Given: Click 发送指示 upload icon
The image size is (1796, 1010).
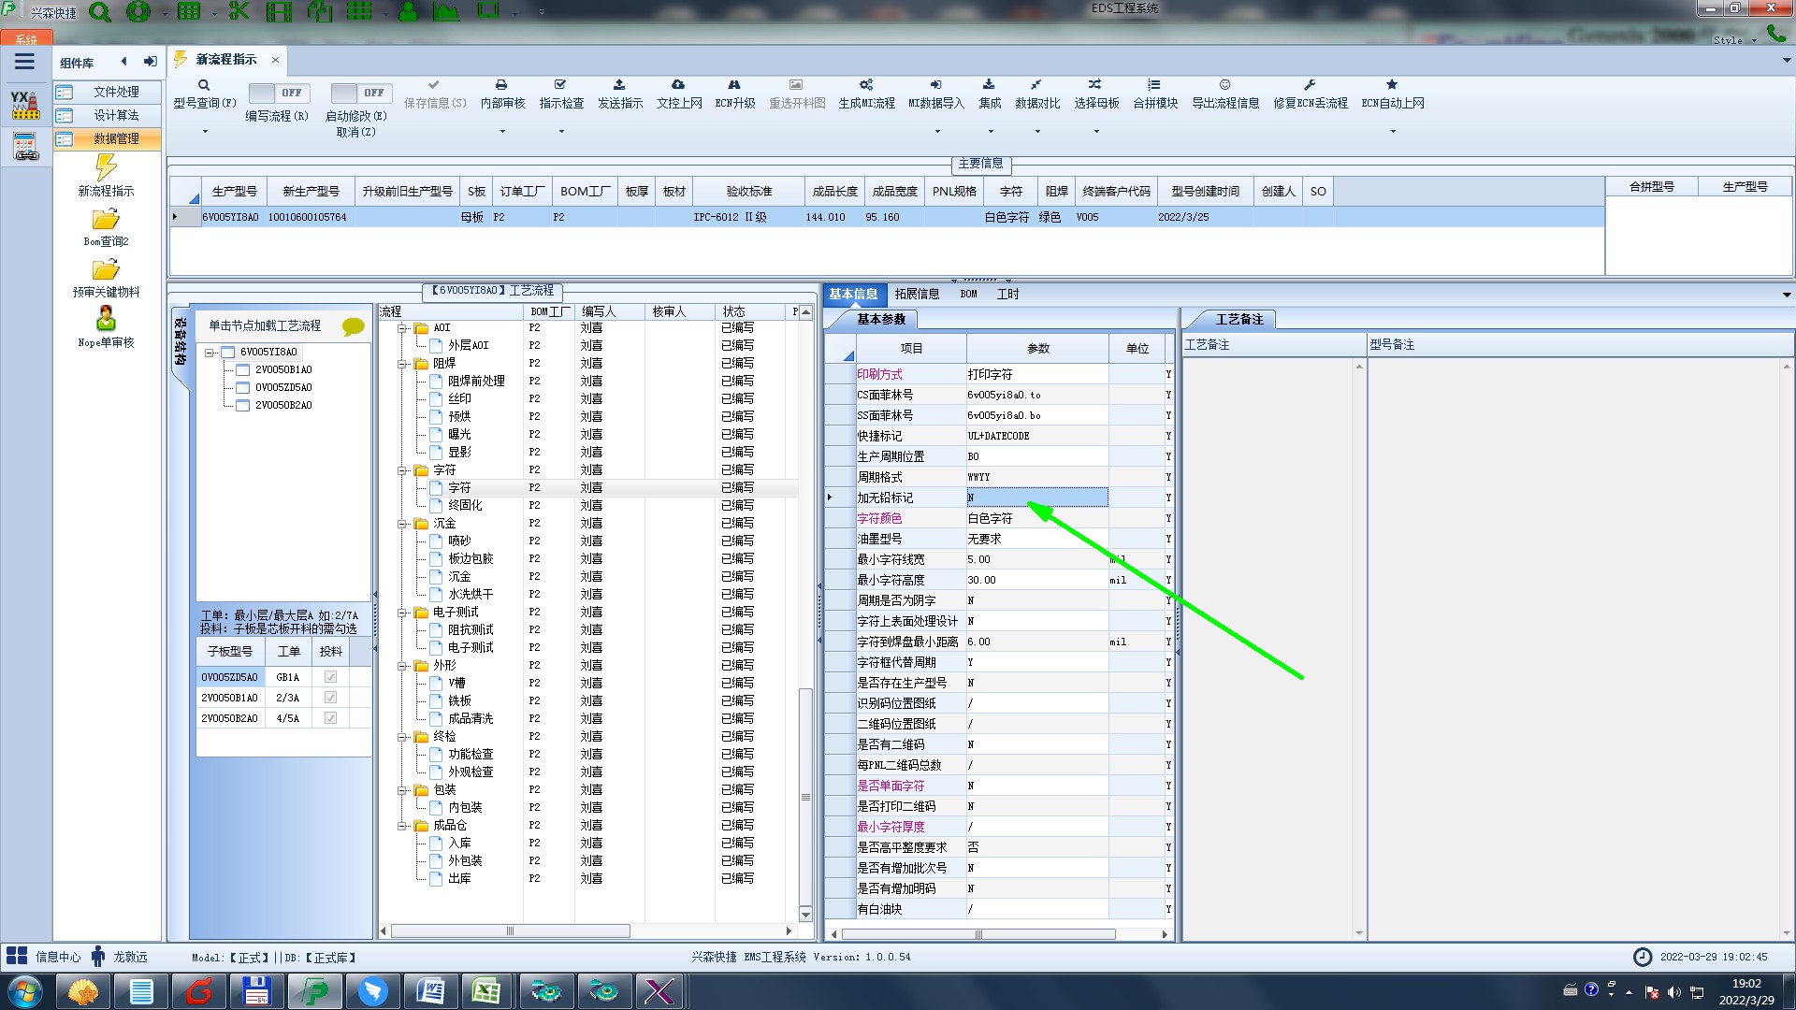Looking at the screenshot, I should [619, 85].
